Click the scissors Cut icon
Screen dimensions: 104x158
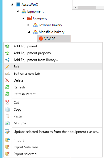pos(7,102)
